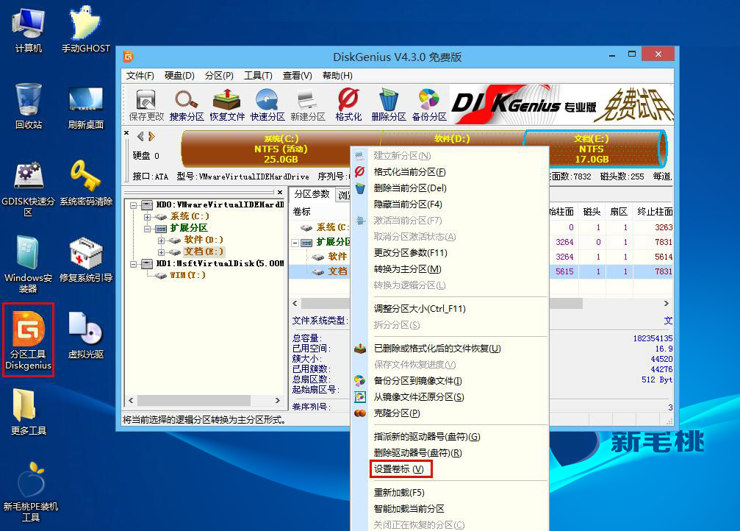
Task: Open the 分区(P) menu
Action: pos(219,76)
